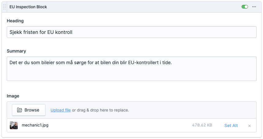Click Set Alt for mechanic1.jpg
Viewport: 263px width, 139px height.
pyautogui.click(x=231, y=126)
